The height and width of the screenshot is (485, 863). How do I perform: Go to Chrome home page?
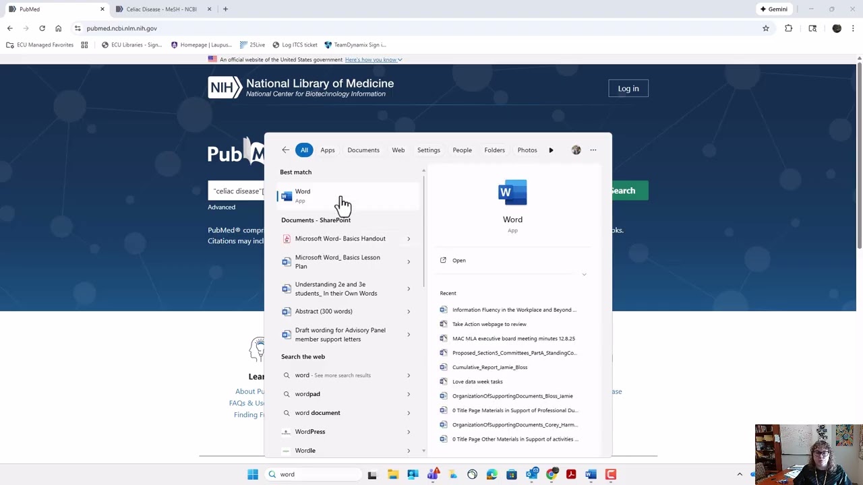point(58,28)
